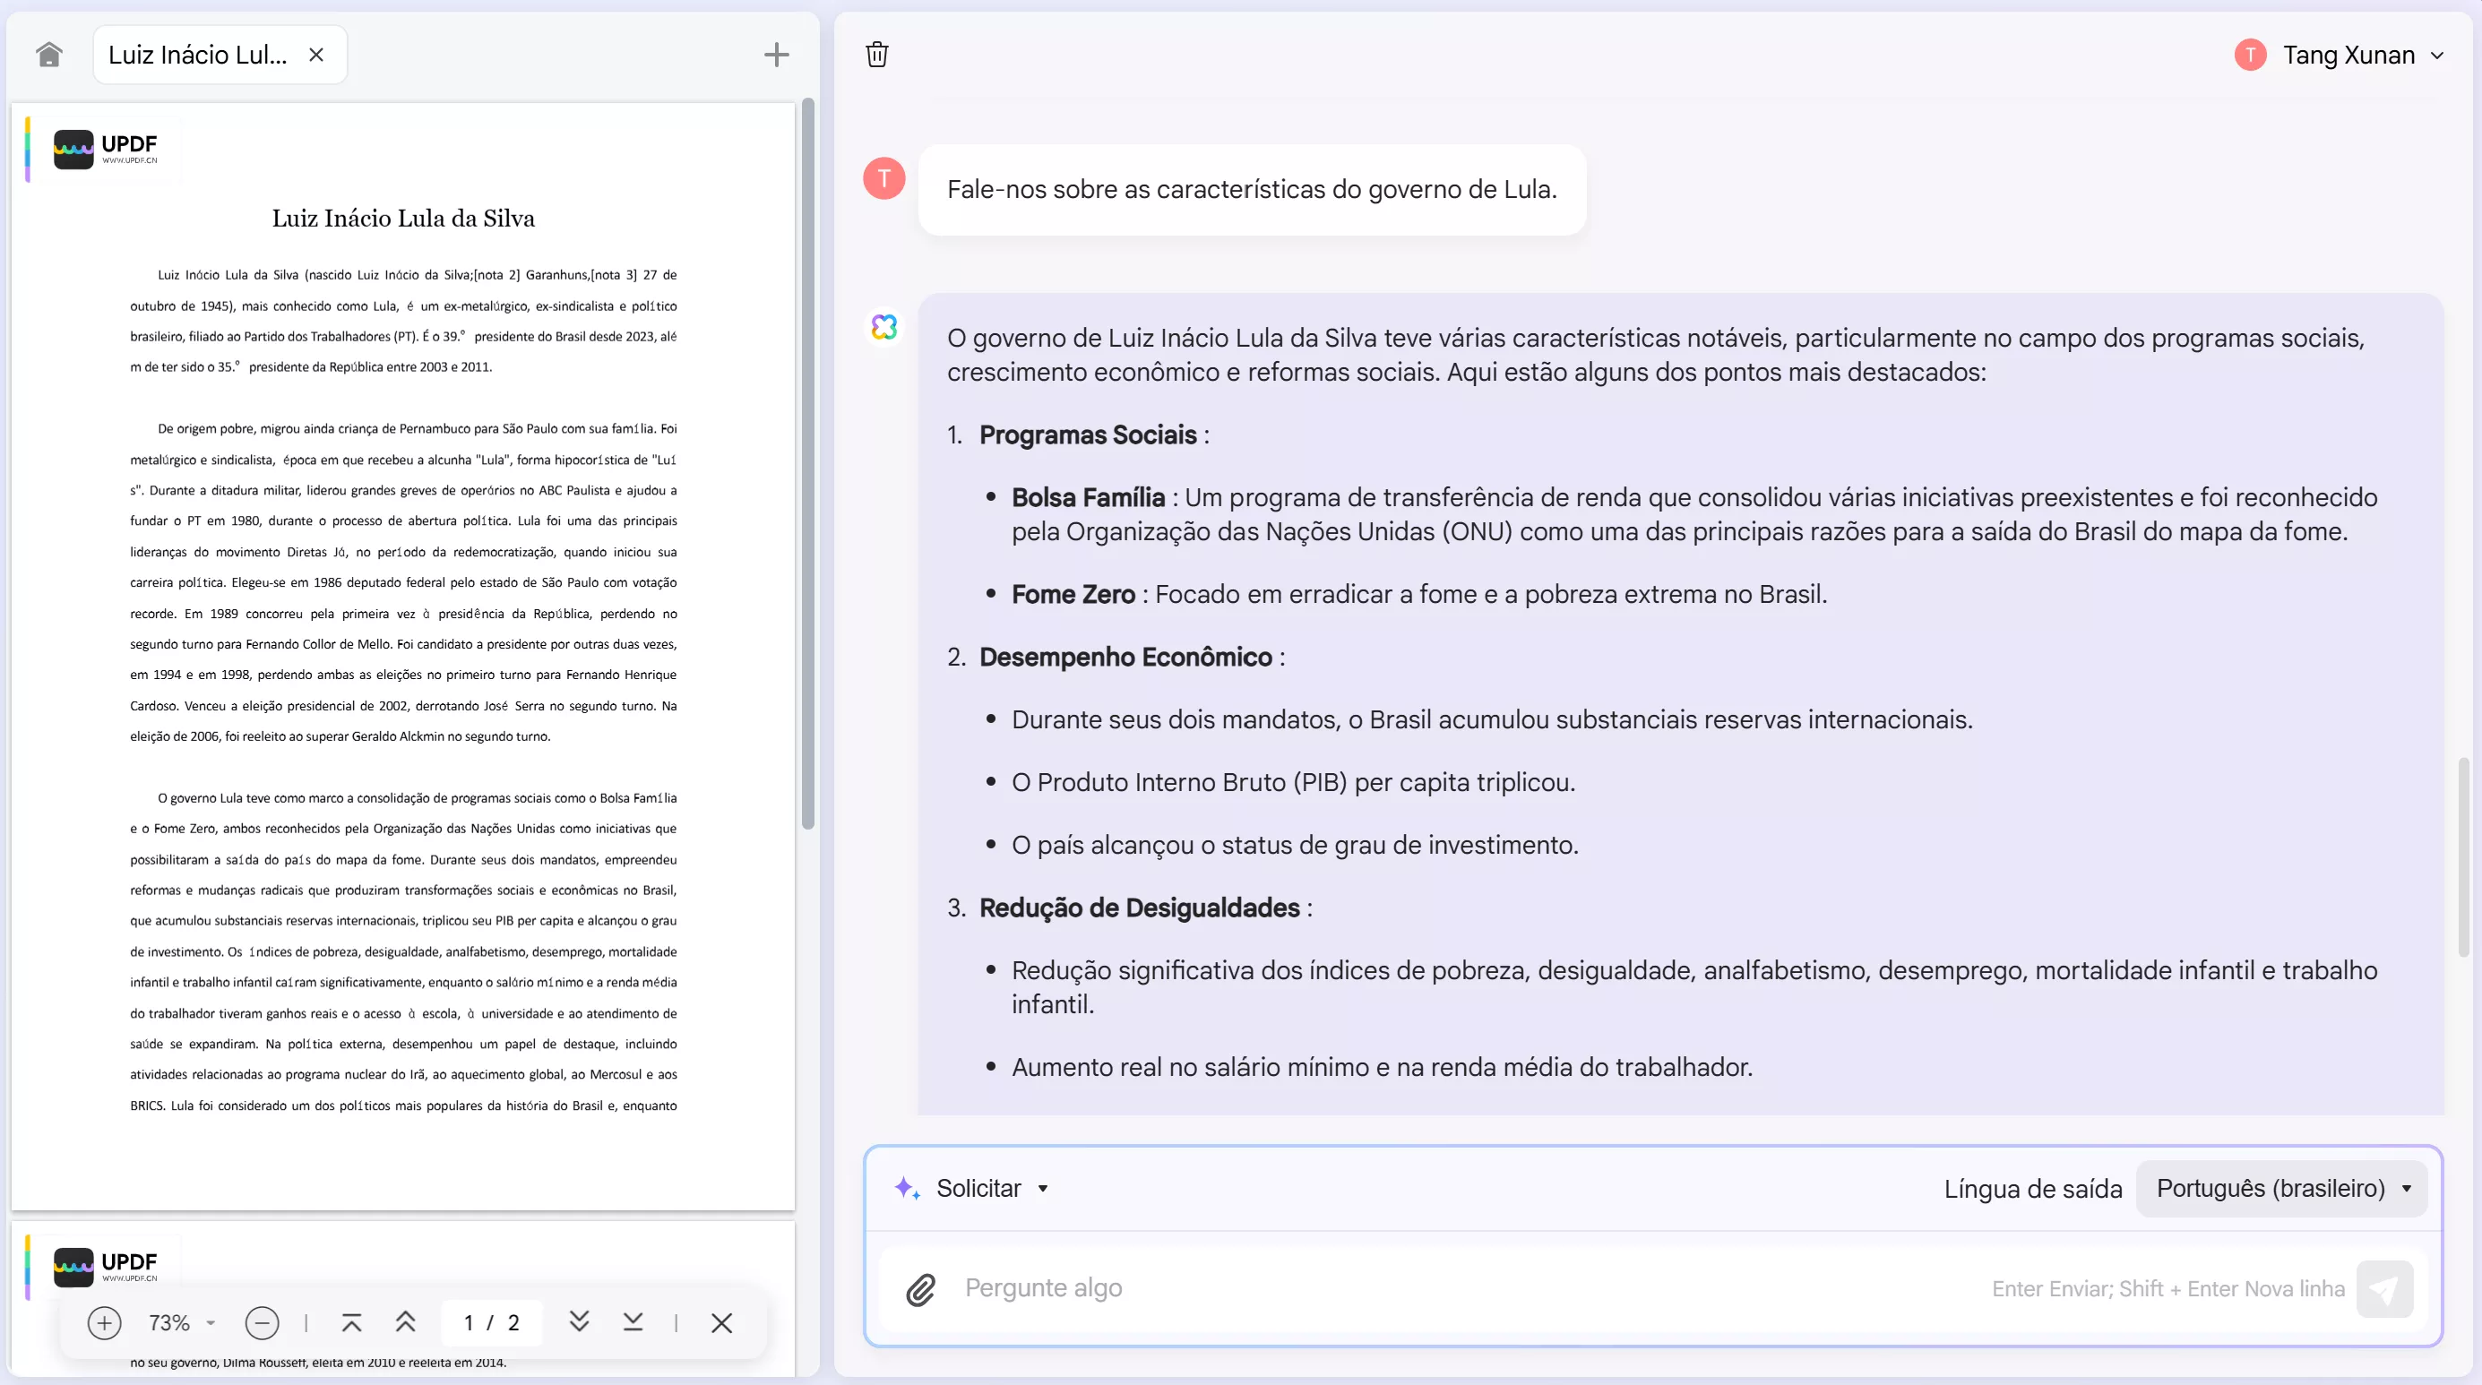Close the page navigation toolbar
The width and height of the screenshot is (2482, 1385).
coord(721,1322)
